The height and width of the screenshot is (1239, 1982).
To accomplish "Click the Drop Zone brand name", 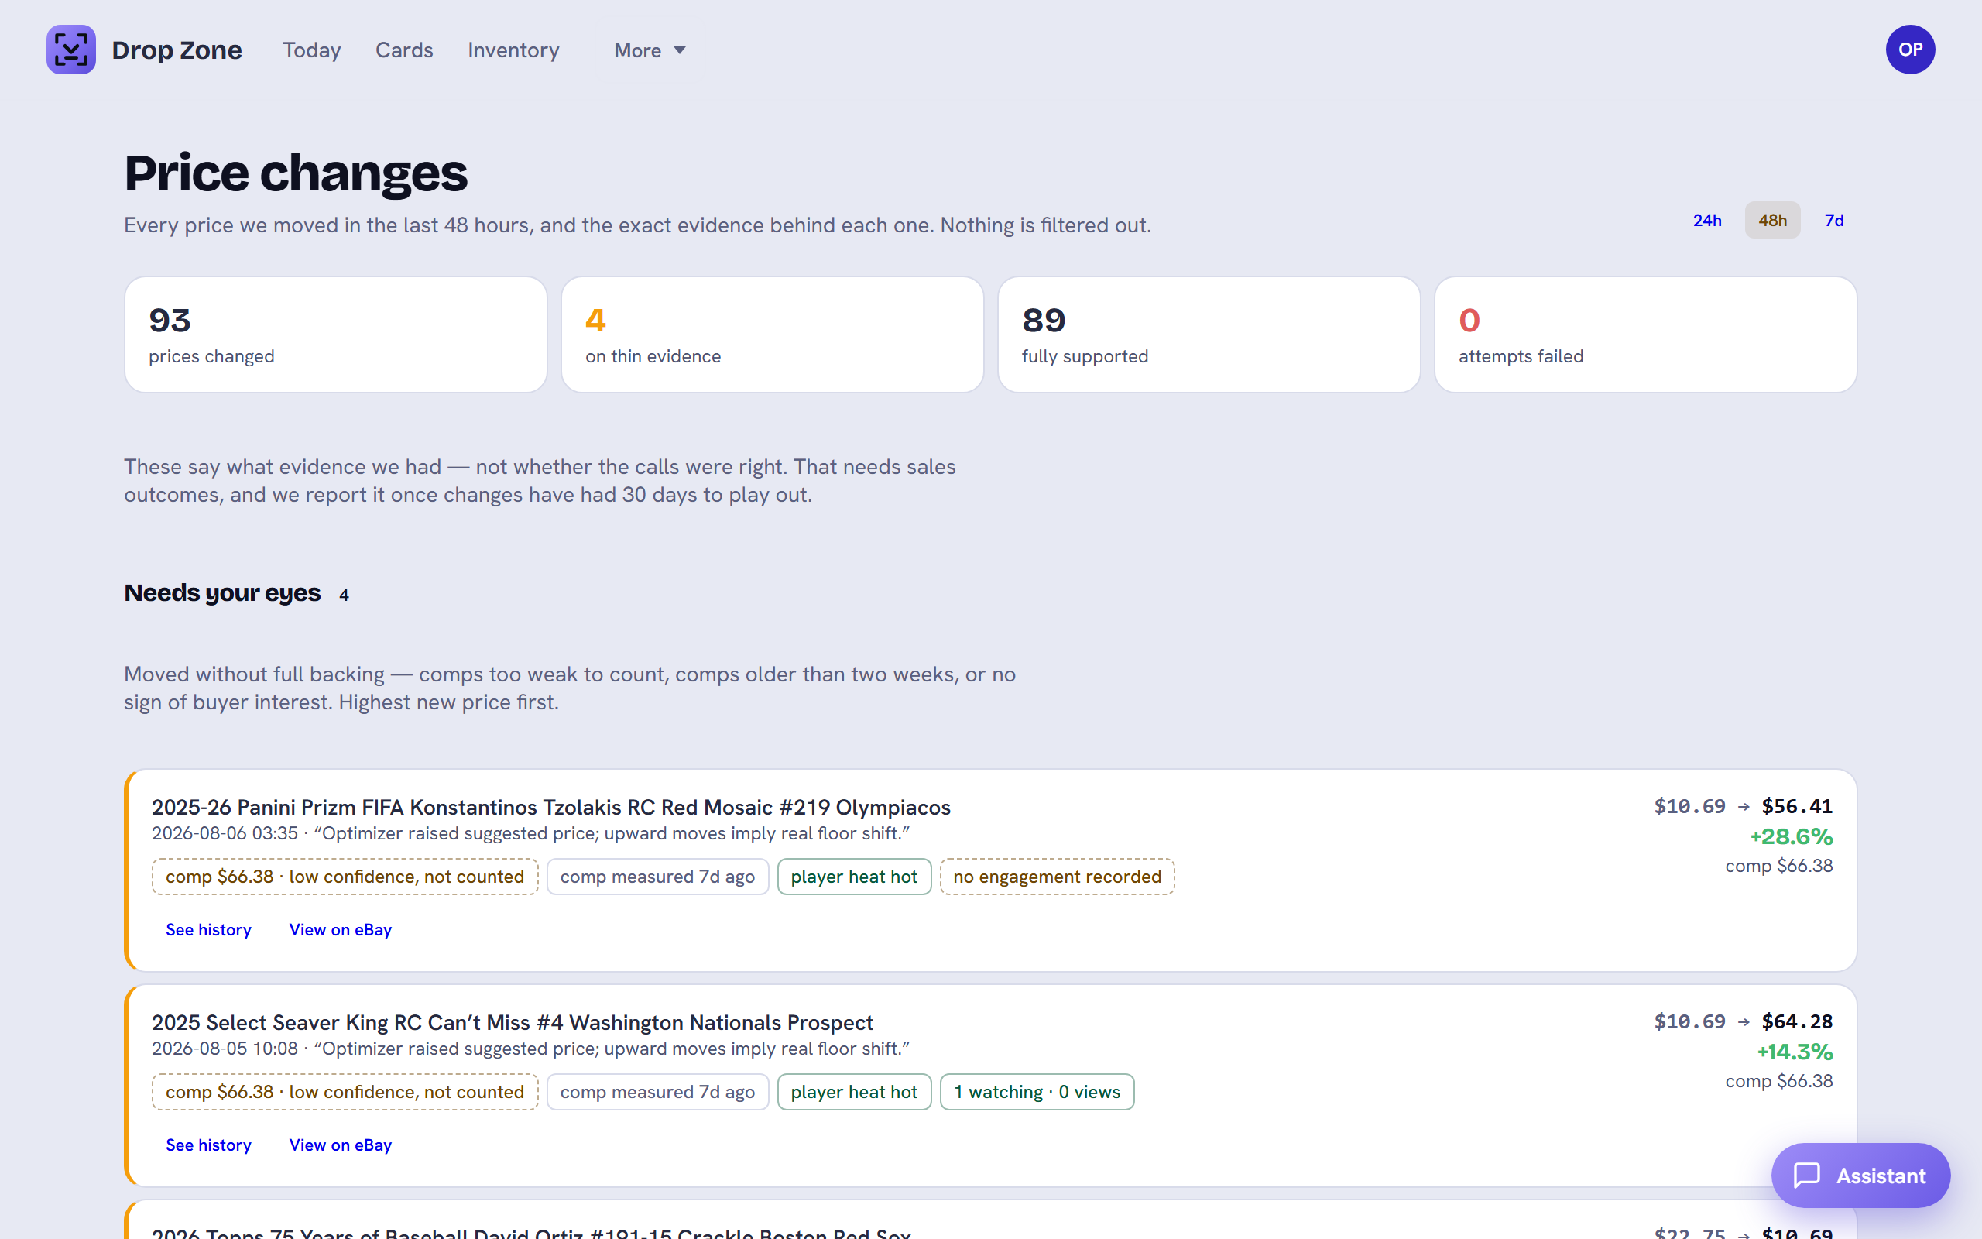I will [x=177, y=50].
